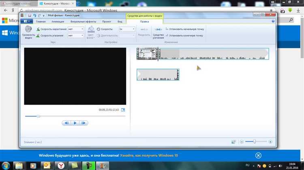Open the video volume (Громкость видео) control
This screenshot has width=304, height=170.
click(x=28, y=32)
